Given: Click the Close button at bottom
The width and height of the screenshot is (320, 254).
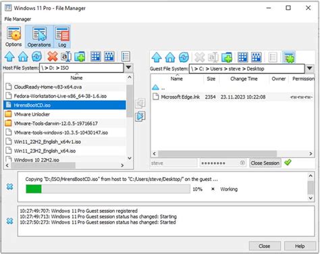Looking at the screenshot, I should [x=265, y=246].
